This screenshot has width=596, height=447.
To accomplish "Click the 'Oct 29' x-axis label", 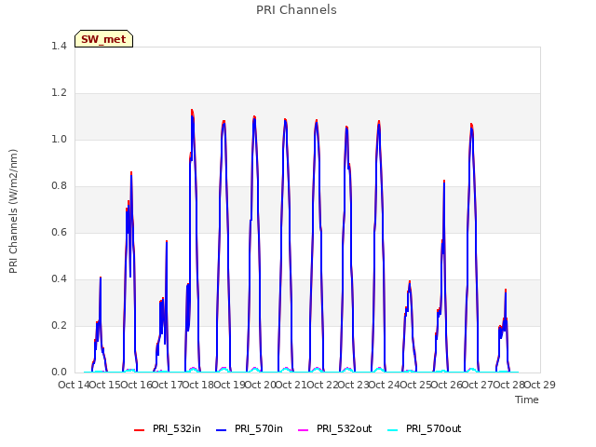I will point(540,385).
